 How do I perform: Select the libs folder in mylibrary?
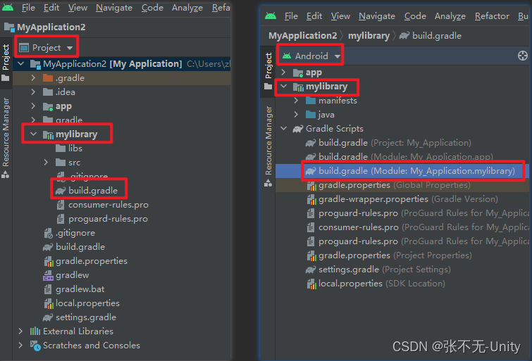(x=69, y=148)
